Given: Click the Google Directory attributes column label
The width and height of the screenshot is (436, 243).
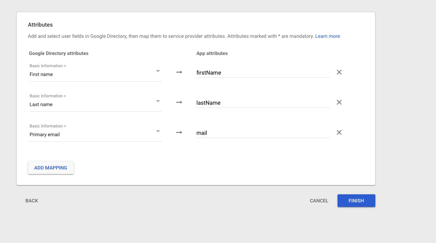Looking at the screenshot, I should [x=59, y=54].
